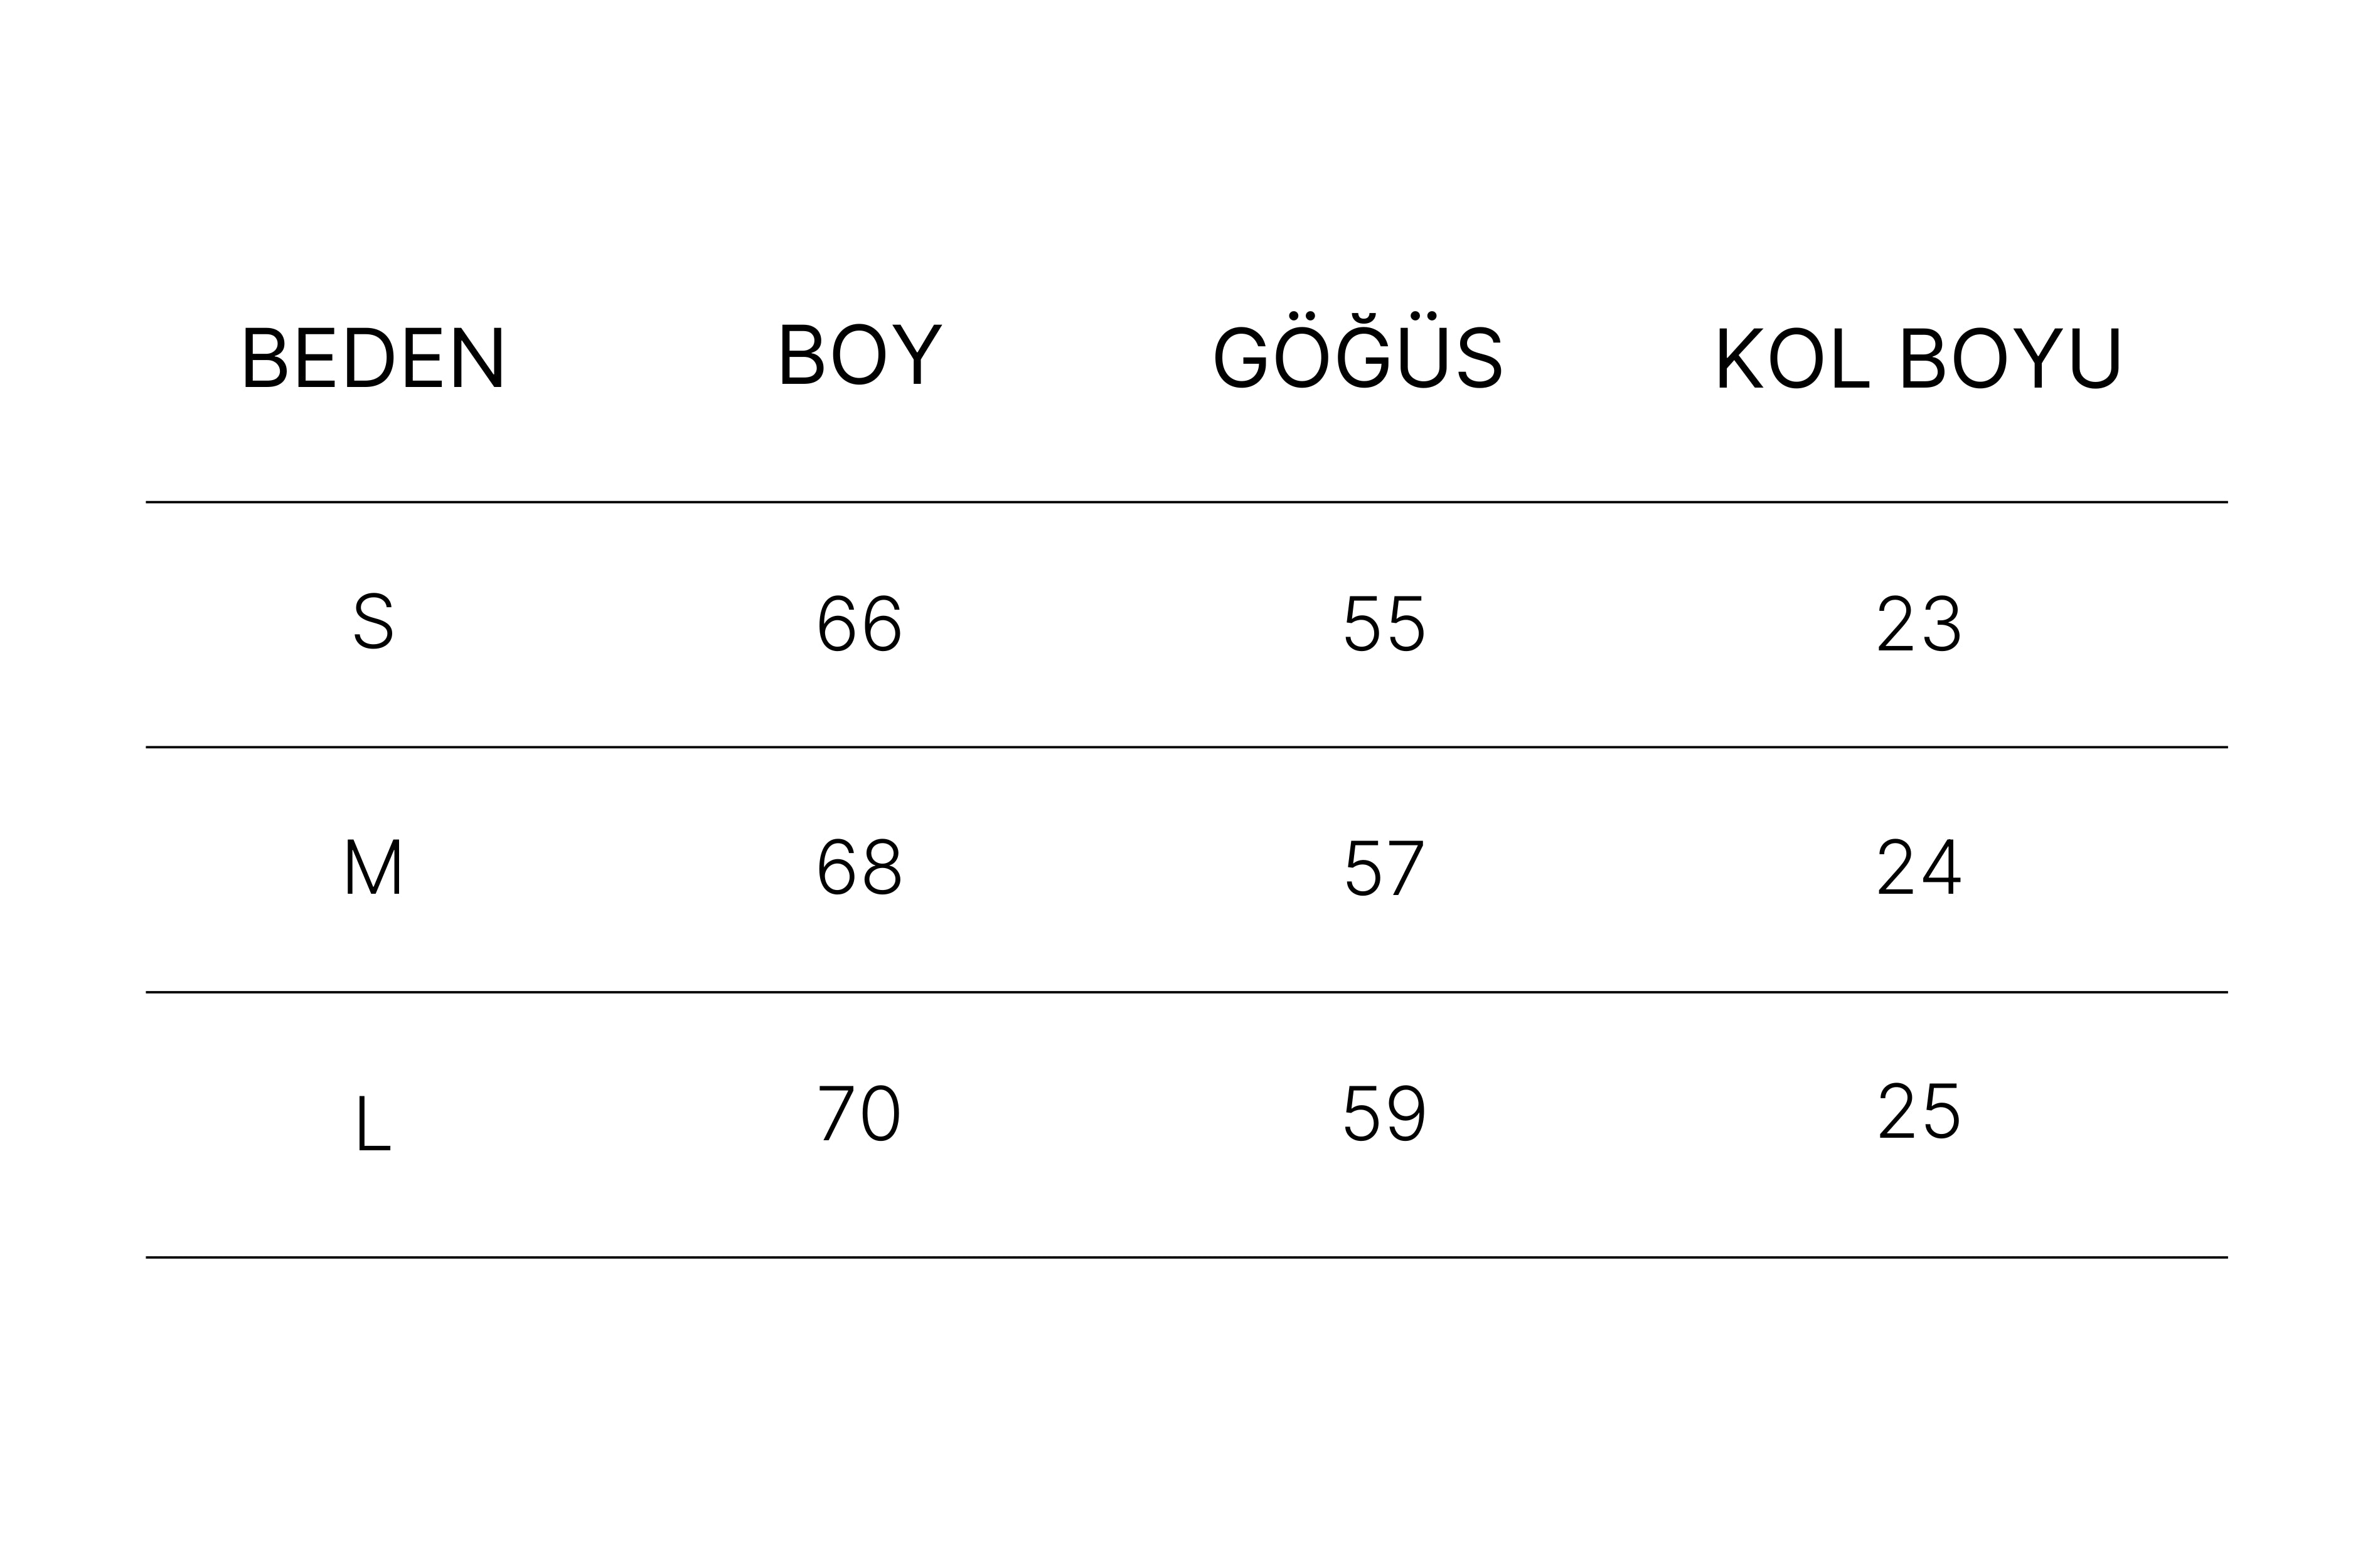Click the 70 length value
2353x1568 pixels.
(860, 1113)
